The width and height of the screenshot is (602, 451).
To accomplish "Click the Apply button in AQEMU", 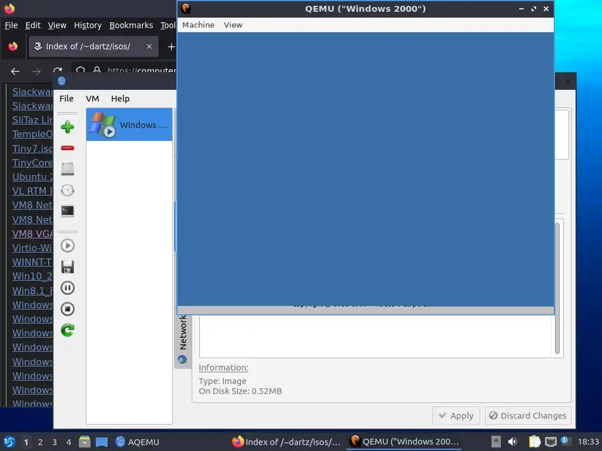I will coord(456,416).
